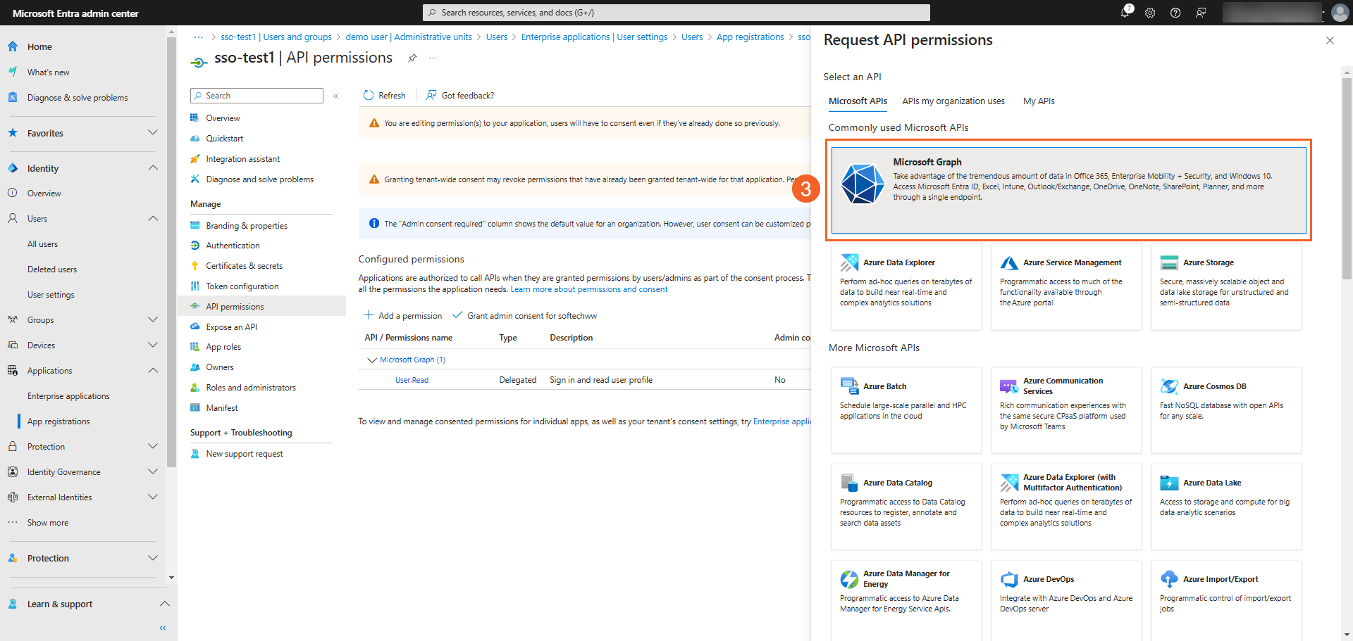Viewport: 1353px width, 641px height.
Task: Click the feedback icon in top bar
Action: pos(1201,13)
